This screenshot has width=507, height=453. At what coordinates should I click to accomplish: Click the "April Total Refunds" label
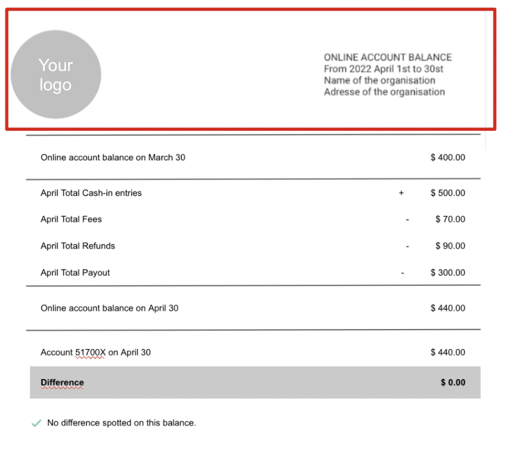(x=78, y=246)
